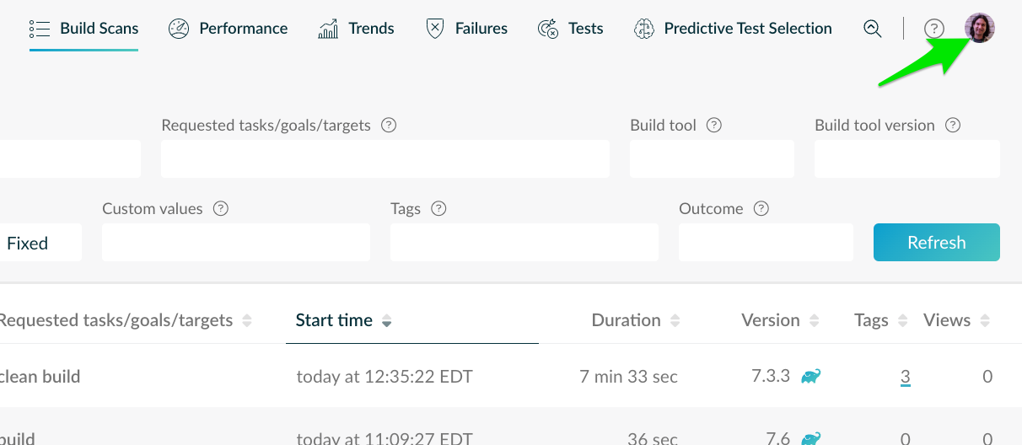Viewport: 1022px width, 445px height.
Task: Click help icon beside Build tool version
Action: (953, 126)
